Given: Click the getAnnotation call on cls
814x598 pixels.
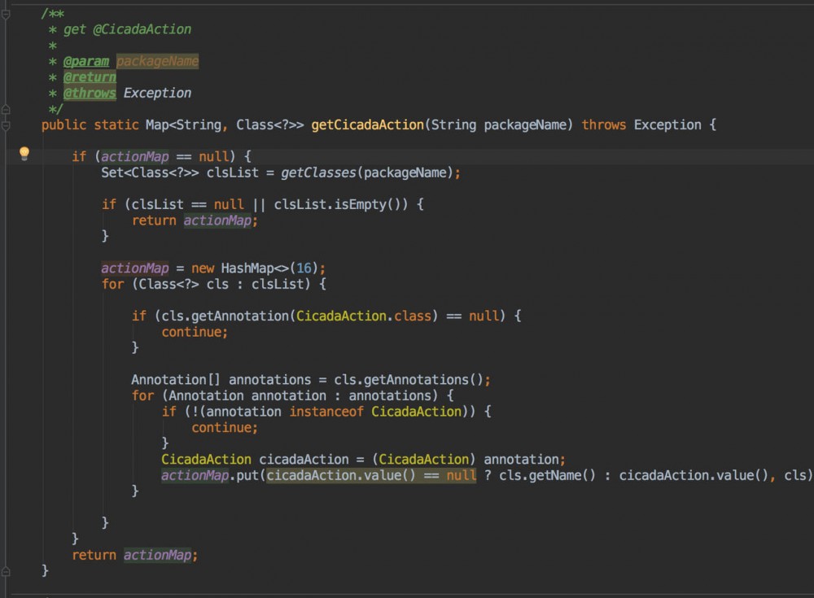Looking at the screenshot, I should (240, 316).
